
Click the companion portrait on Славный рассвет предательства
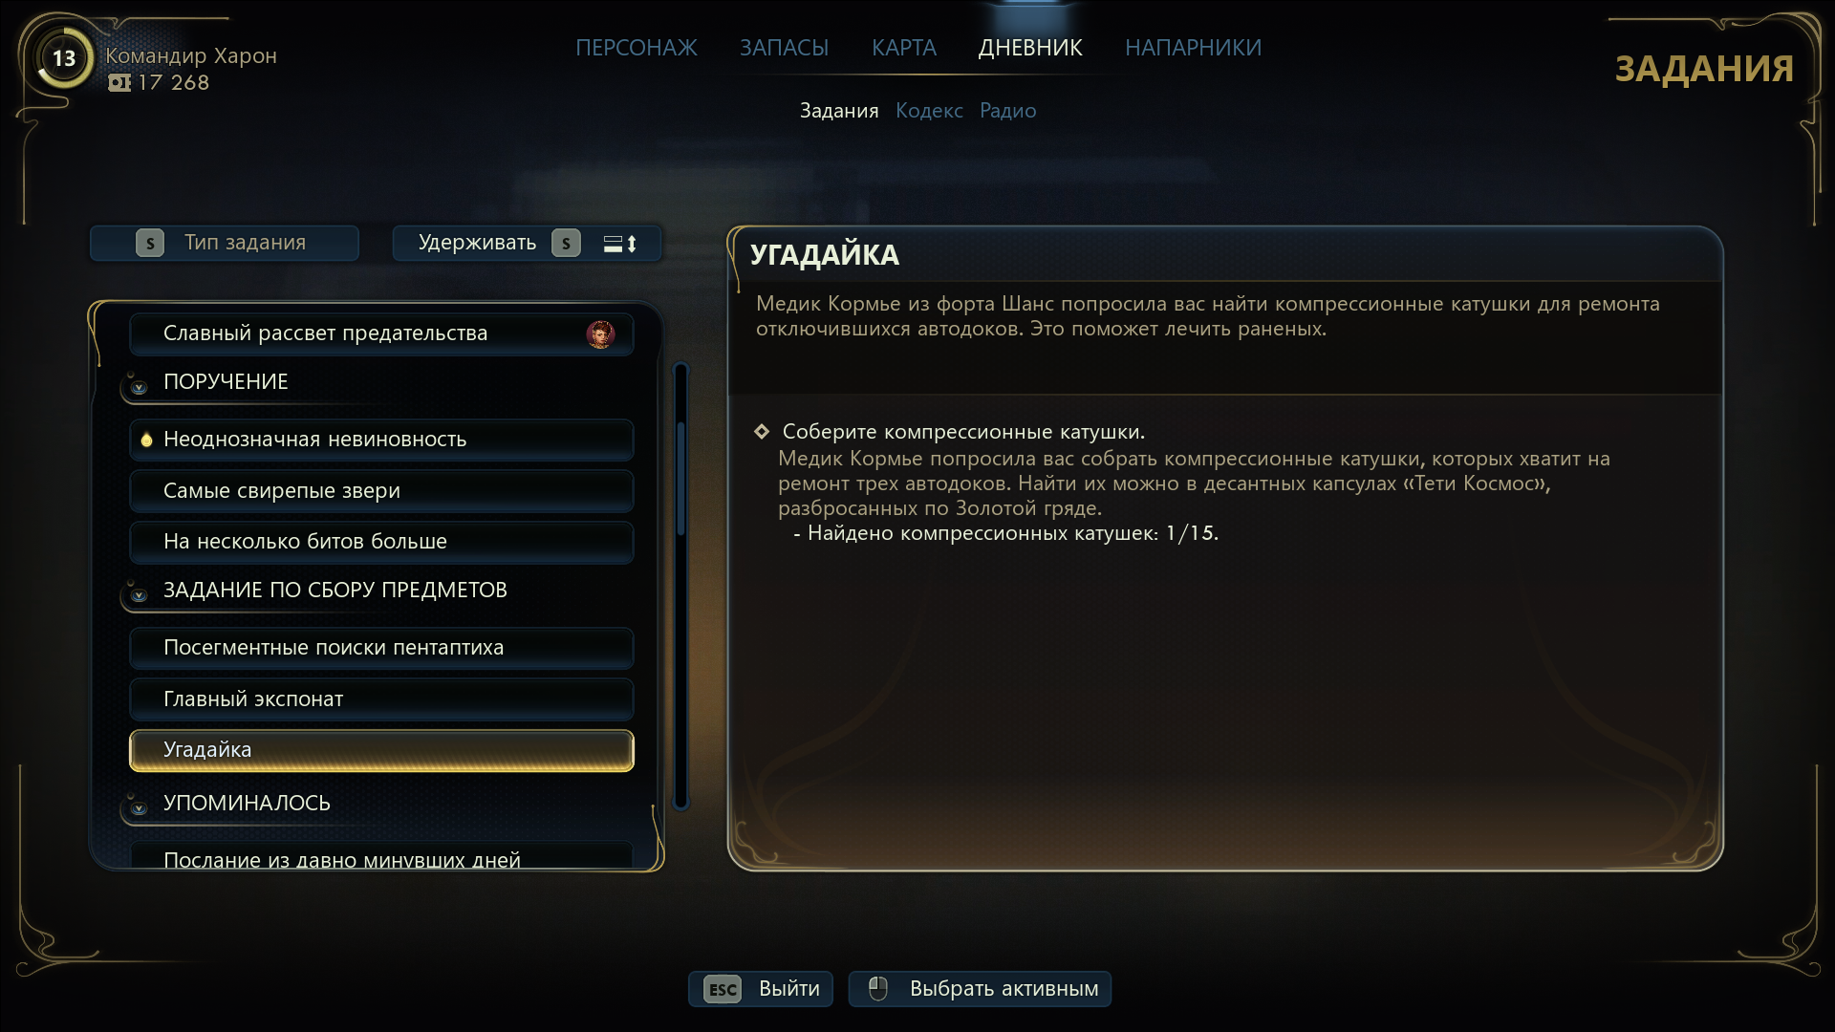pos(600,333)
